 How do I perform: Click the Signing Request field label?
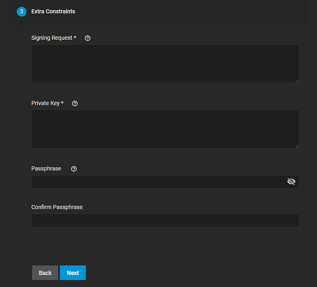point(52,38)
